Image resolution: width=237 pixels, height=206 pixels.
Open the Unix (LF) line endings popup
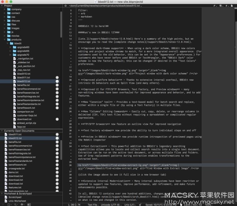tap(130, 205)
